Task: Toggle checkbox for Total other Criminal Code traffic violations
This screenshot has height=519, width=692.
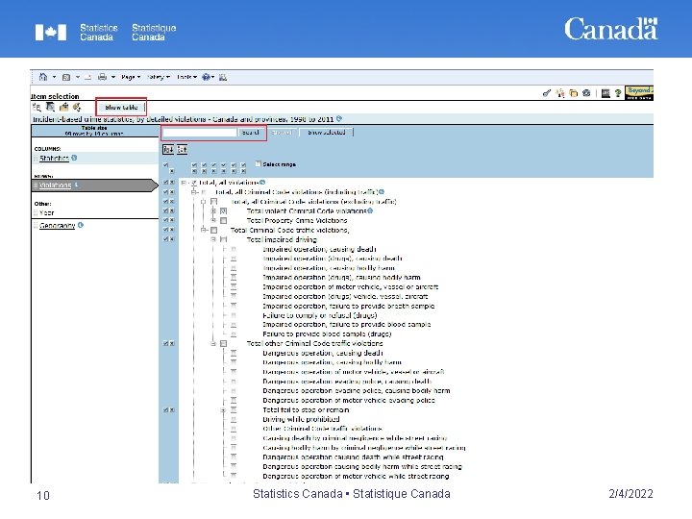Action: [223, 344]
